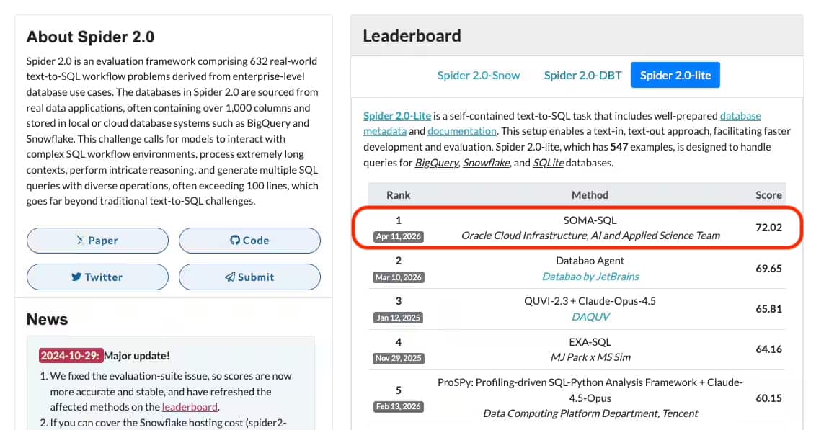Switch to the Spider 2.0-Snow tab

[x=479, y=74]
